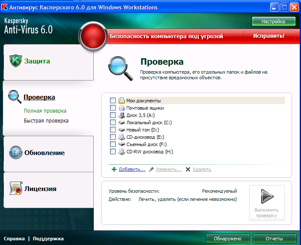Select the CD-дисковод (E:) checkbox

click(113, 137)
